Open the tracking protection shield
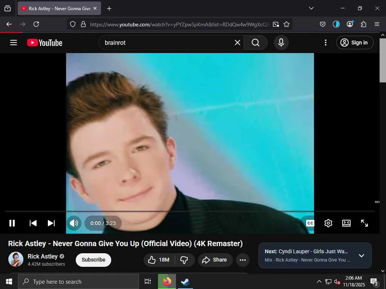Viewport: 386px width, 289px height. (x=73, y=24)
